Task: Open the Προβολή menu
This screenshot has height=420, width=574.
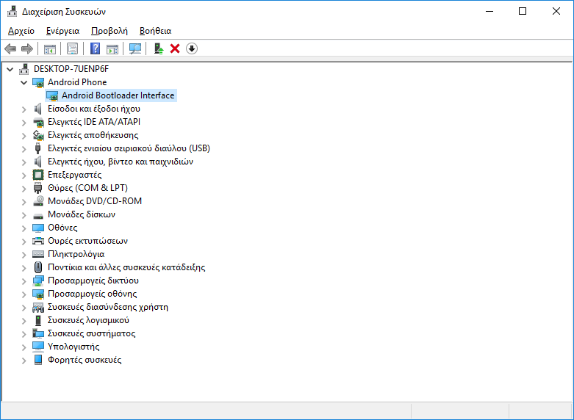Action: pos(109,31)
